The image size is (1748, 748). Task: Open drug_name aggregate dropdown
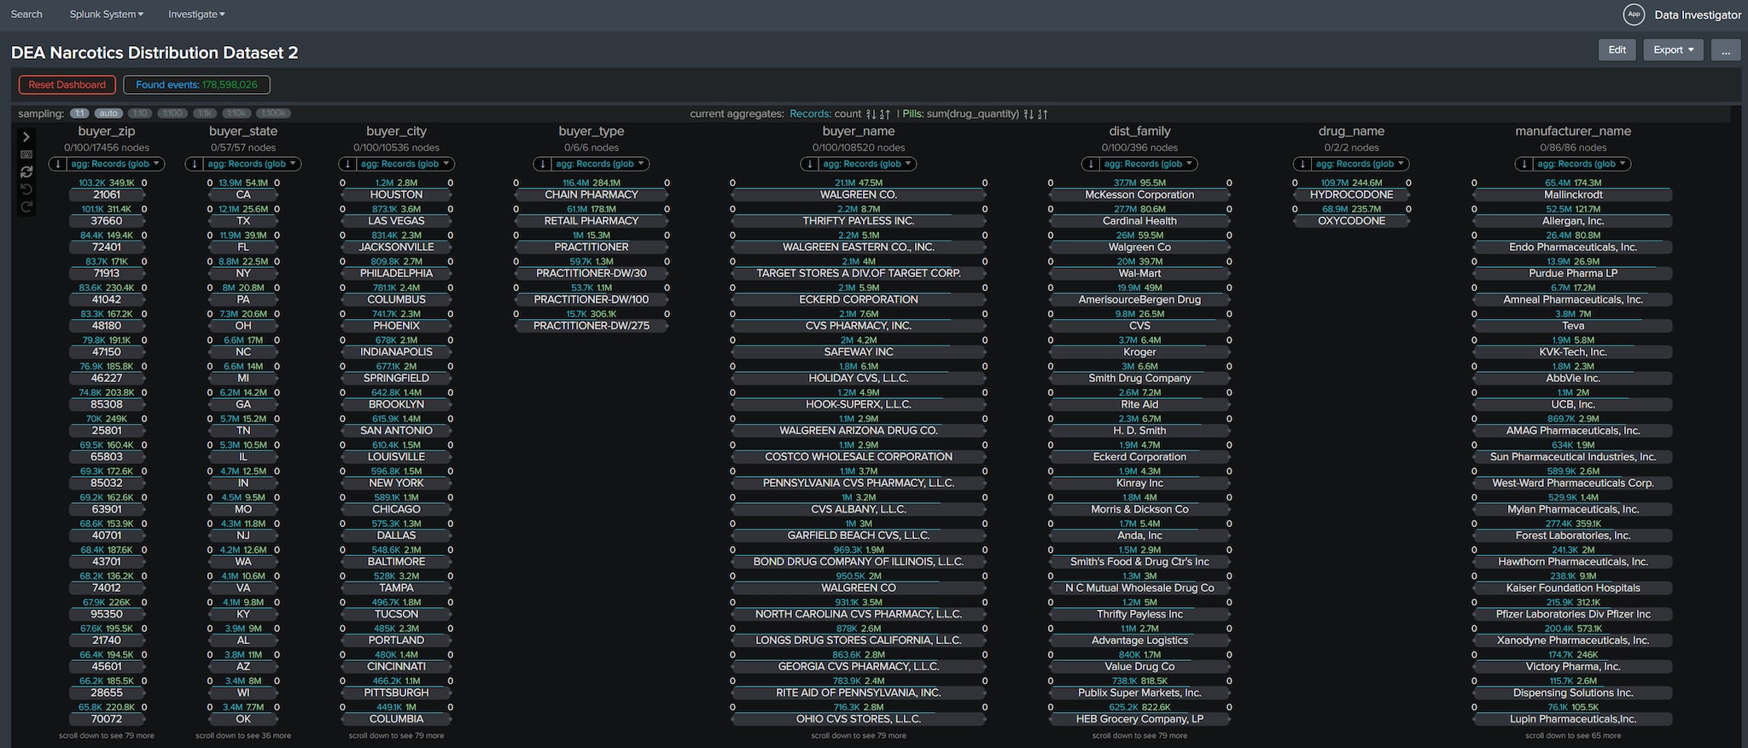[x=1360, y=164]
